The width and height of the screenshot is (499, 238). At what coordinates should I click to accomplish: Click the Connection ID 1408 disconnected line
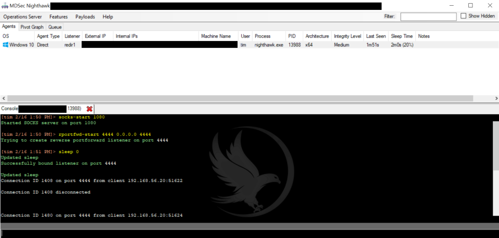[46, 192]
